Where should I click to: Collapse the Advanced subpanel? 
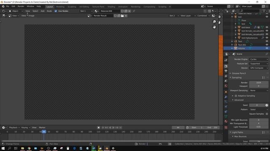click(x=239, y=100)
